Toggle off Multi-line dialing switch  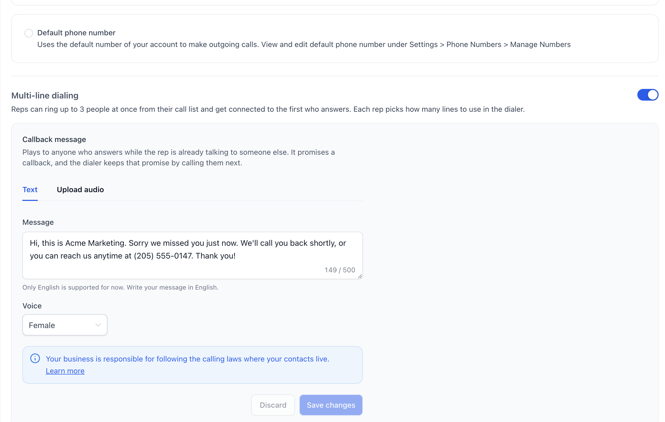(x=648, y=95)
